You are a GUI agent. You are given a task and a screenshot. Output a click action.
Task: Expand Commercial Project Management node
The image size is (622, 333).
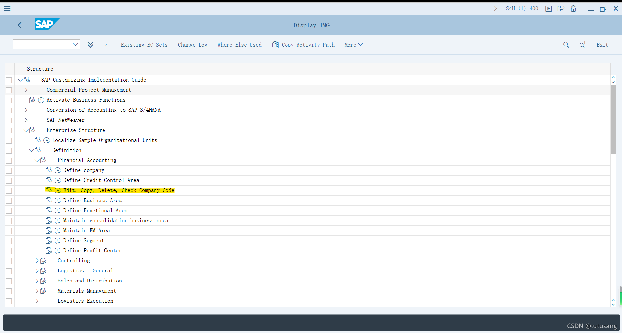pos(26,90)
